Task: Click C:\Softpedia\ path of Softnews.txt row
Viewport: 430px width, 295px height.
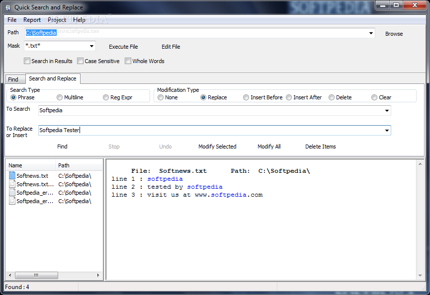Action: point(75,176)
